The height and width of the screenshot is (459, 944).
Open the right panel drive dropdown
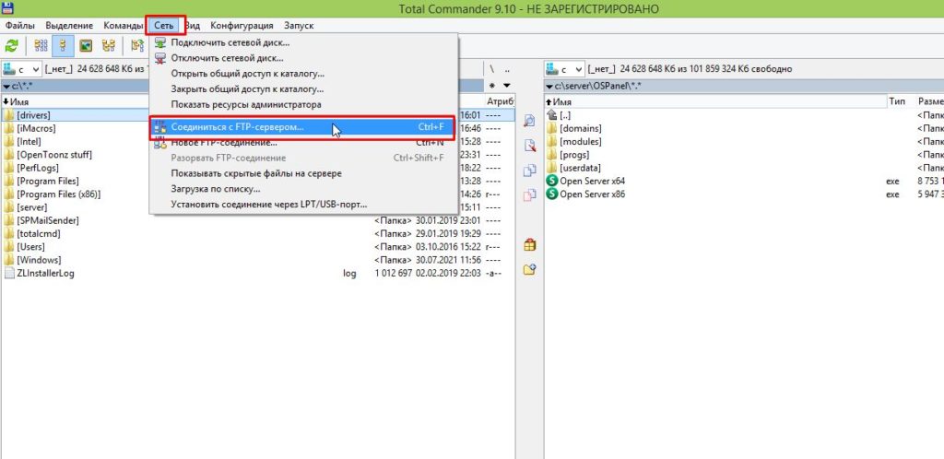577,69
